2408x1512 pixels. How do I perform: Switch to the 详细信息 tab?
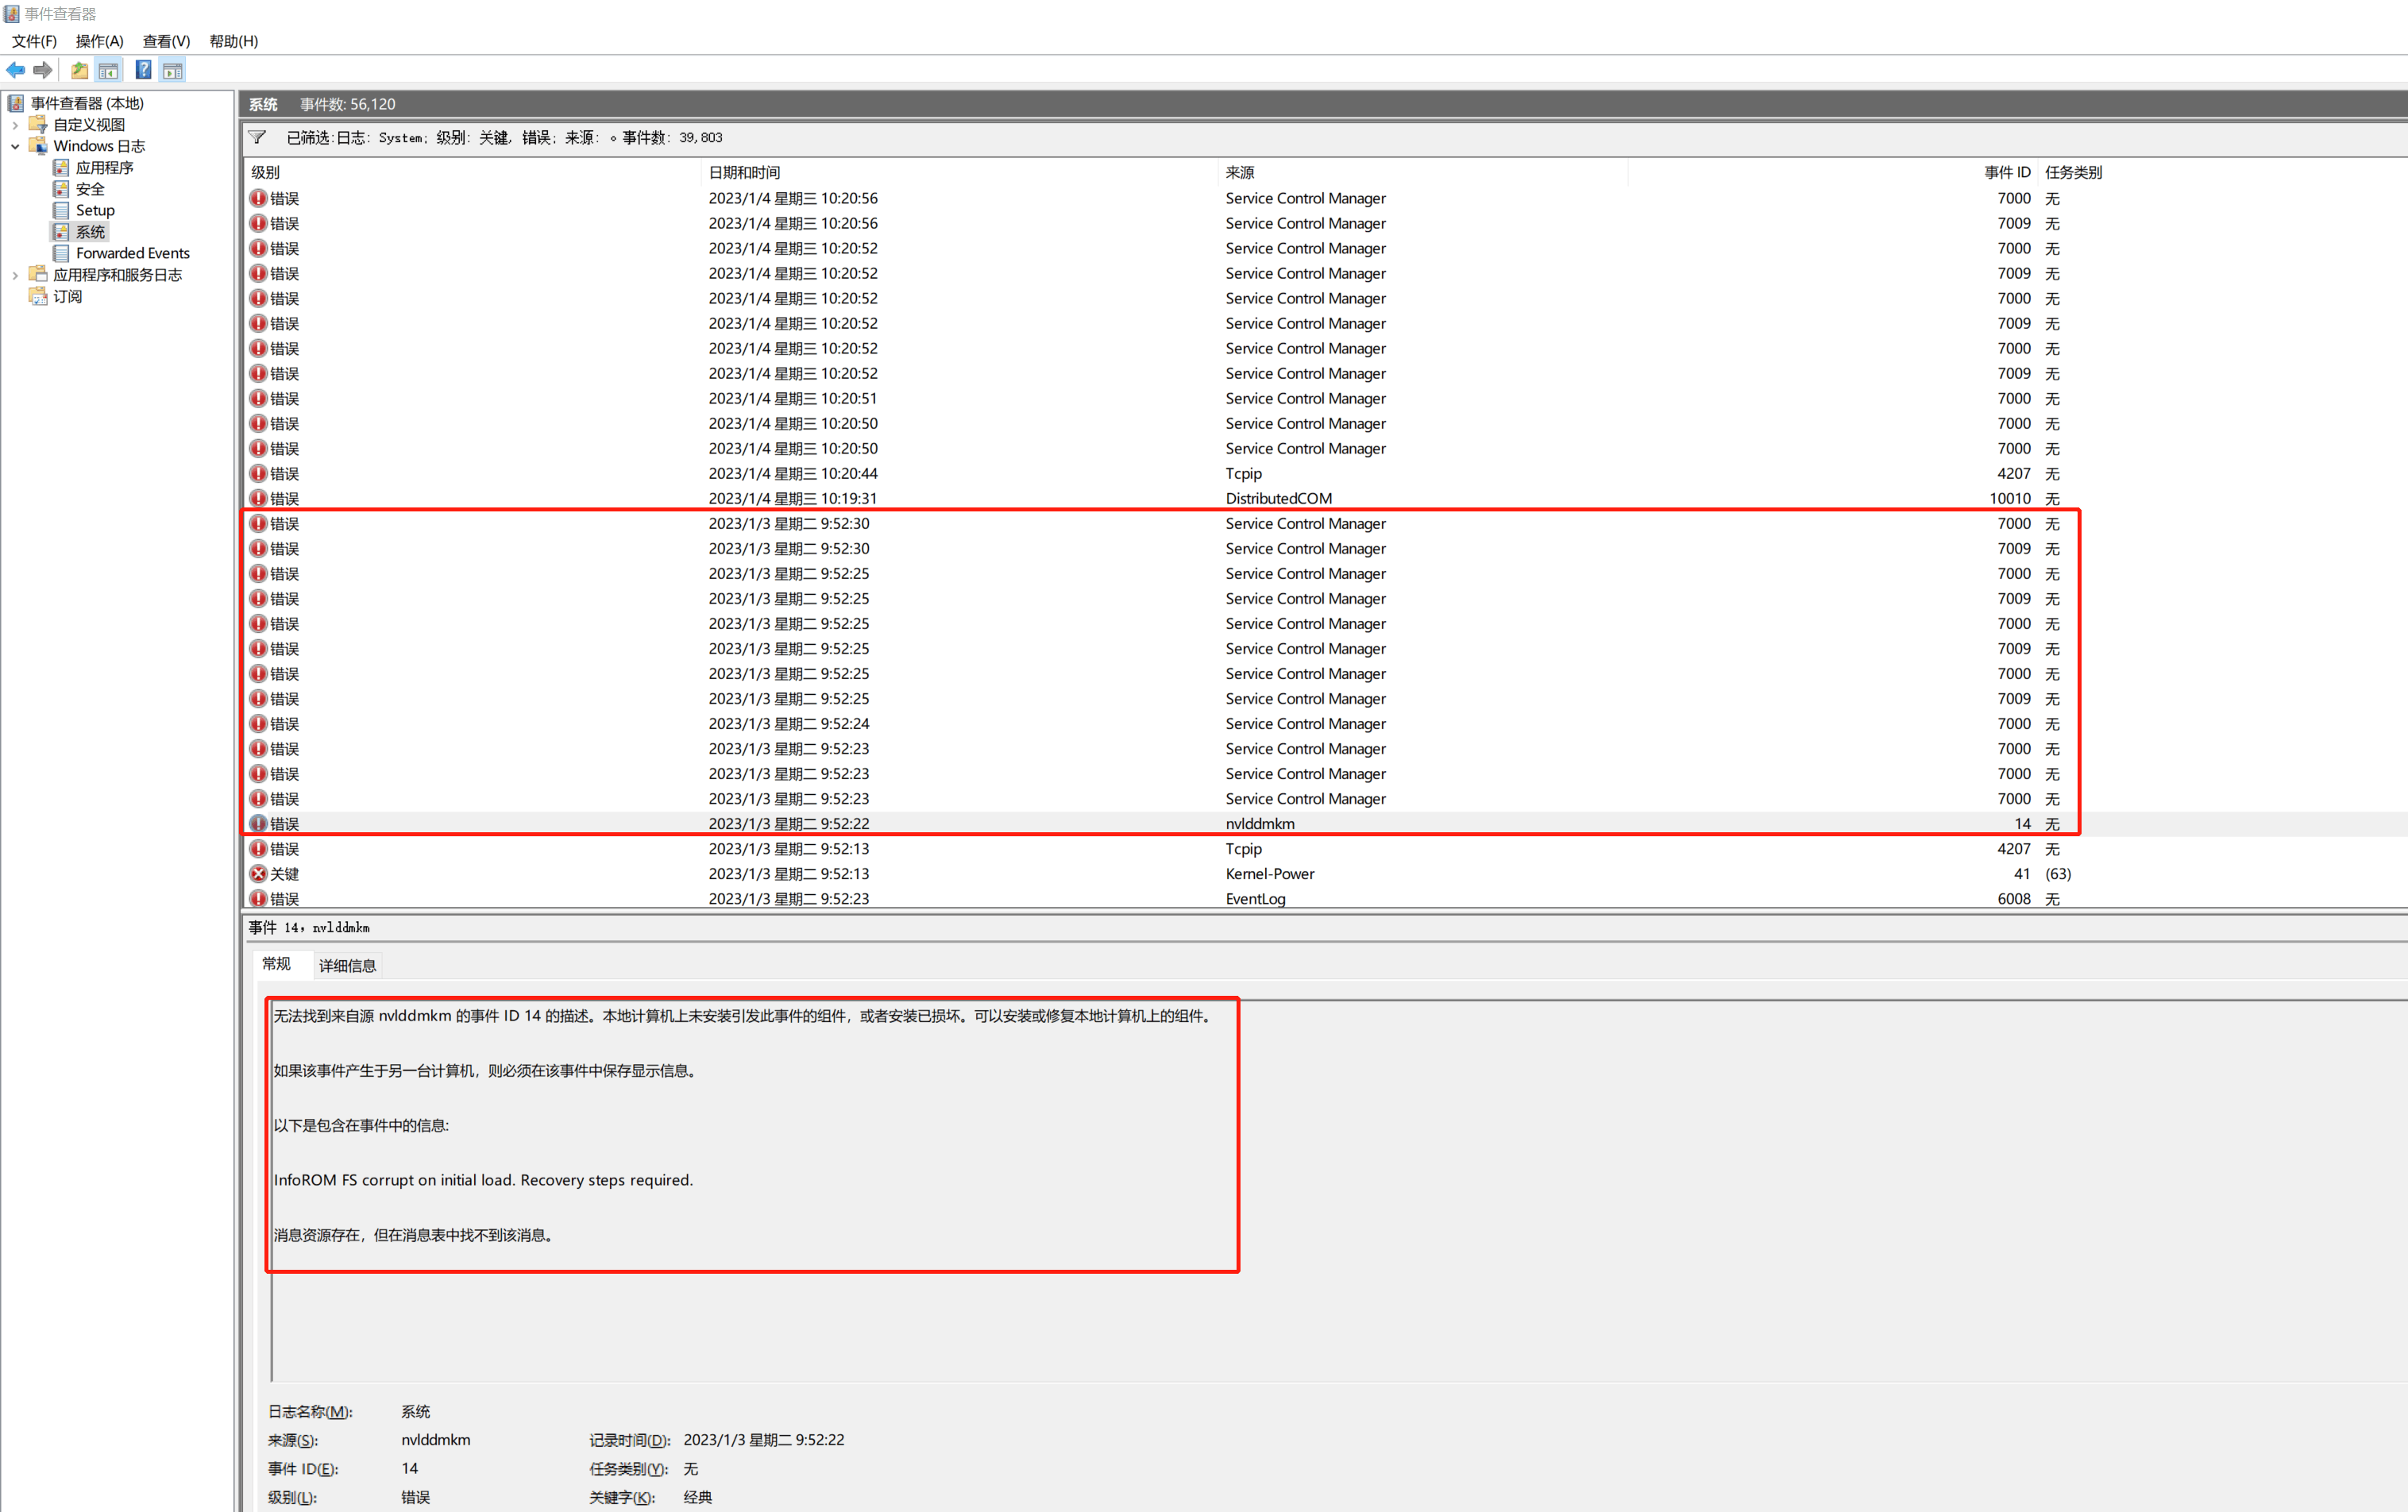point(347,965)
